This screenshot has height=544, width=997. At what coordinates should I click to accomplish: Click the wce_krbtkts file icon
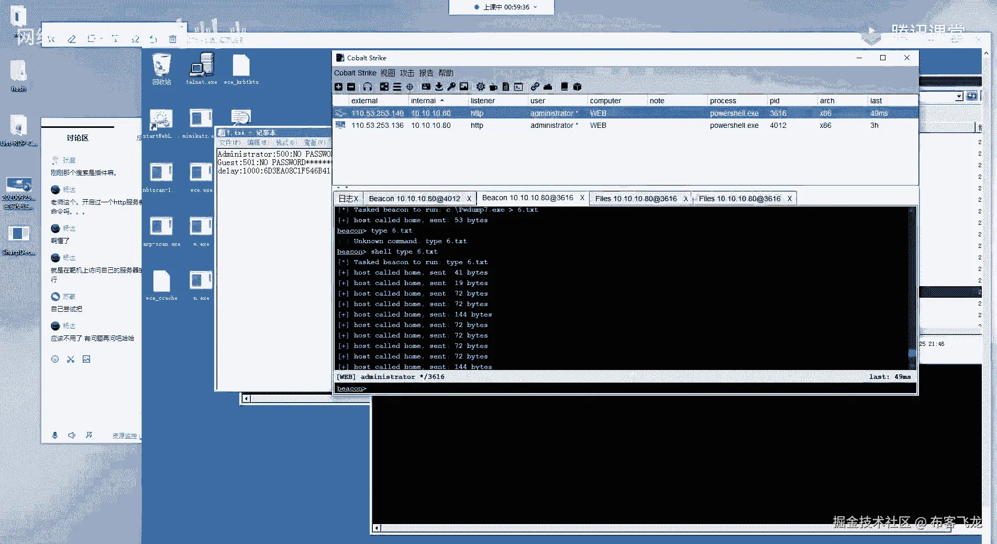click(241, 69)
